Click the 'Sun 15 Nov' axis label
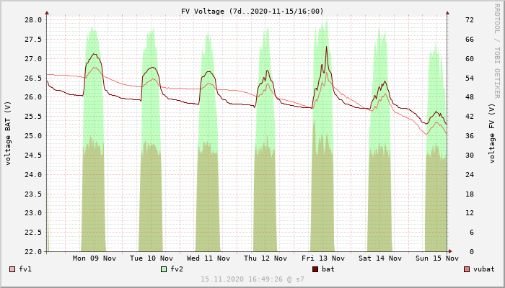The height and width of the screenshot is (288, 505). pyautogui.click(x=437, y=258)
